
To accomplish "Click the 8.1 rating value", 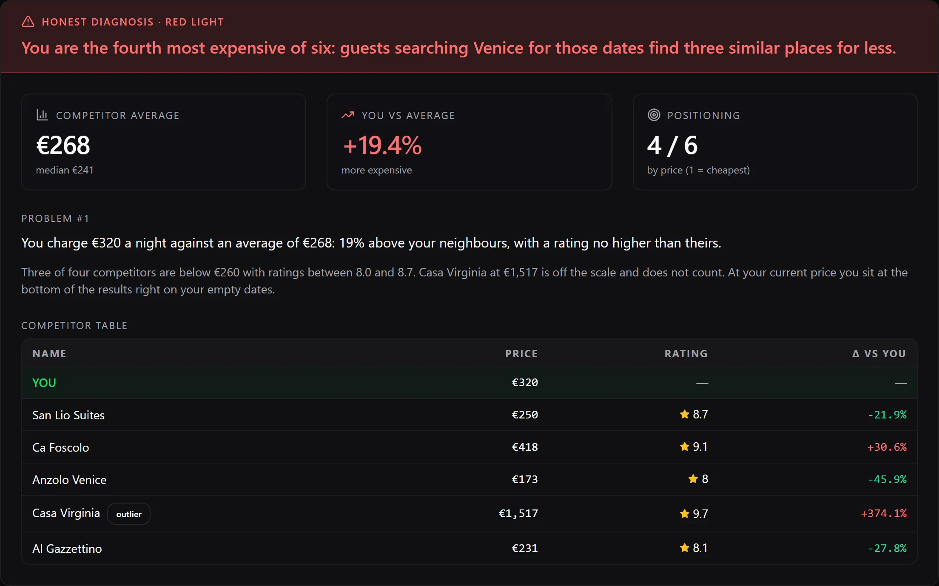I will tap(700, 548).
